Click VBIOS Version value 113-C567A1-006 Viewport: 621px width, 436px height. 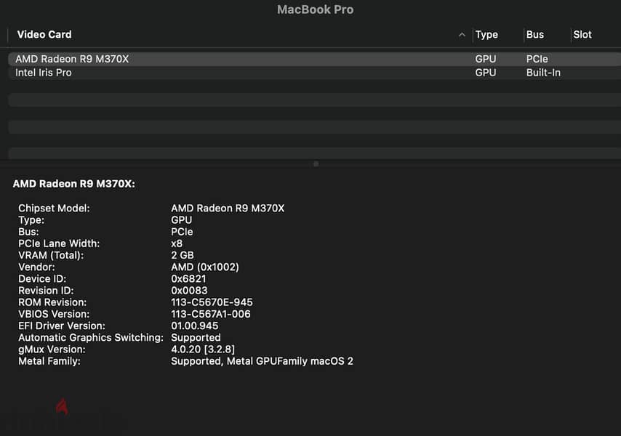pos(211,314)
